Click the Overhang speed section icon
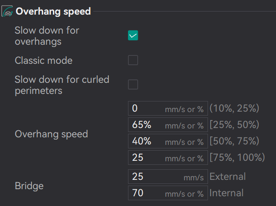Viewport: 276px width, 206px height. pyautogui.click(x=7, y=12)
